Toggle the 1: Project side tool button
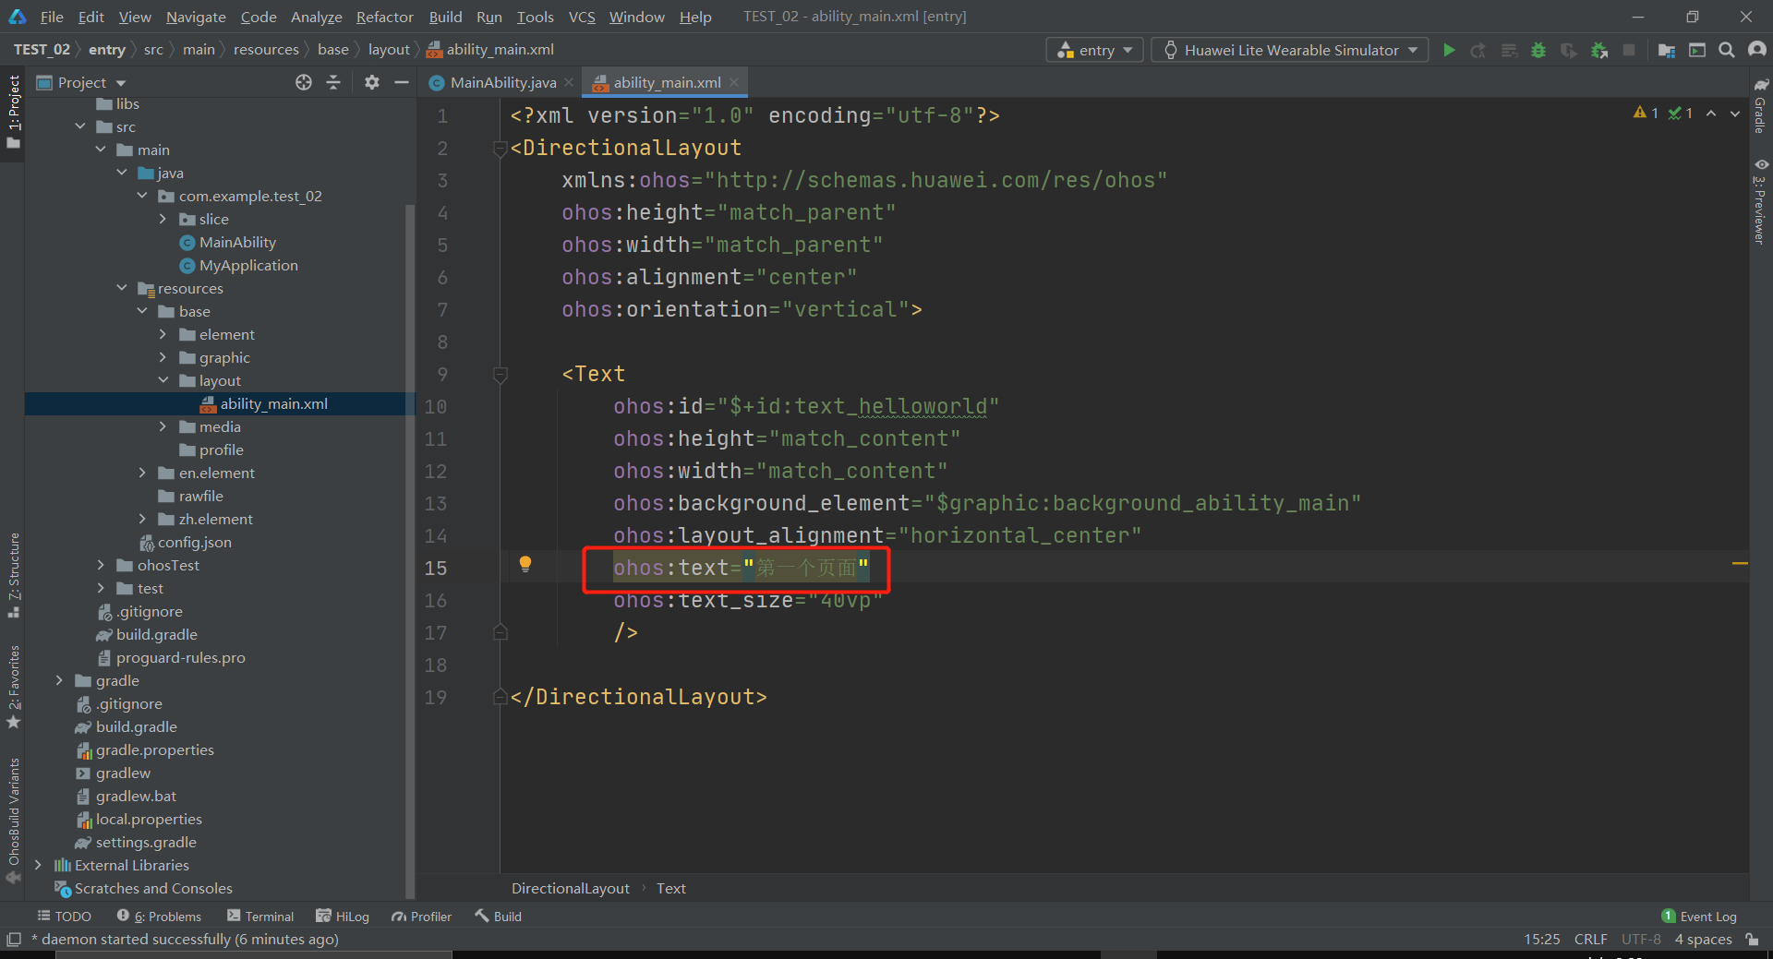Screen dimensions: 1773x959 (x=13, y=112)
